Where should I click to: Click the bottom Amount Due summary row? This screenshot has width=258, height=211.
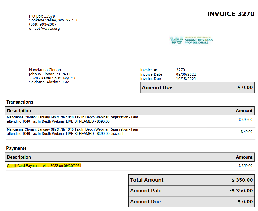coord(191,202)
